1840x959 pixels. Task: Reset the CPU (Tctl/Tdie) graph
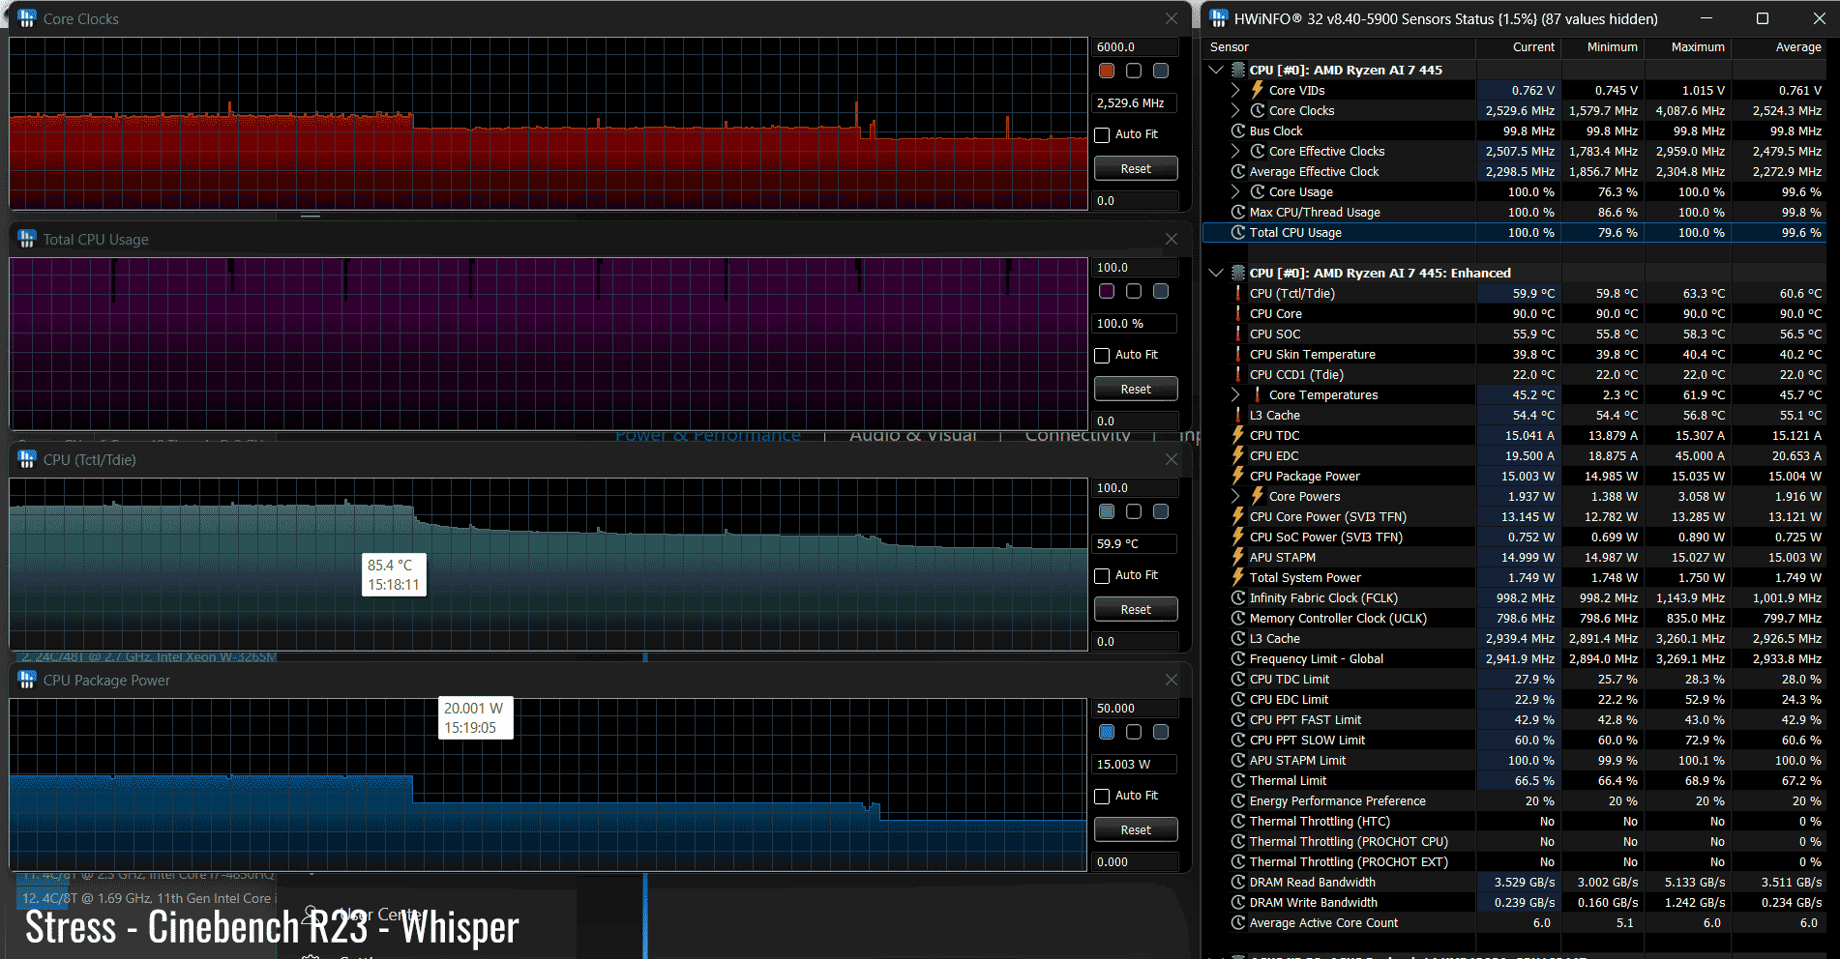[x=1136, y=609]
